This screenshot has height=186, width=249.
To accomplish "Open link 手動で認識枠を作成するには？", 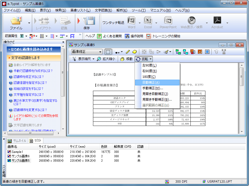I will click(33, 71).
